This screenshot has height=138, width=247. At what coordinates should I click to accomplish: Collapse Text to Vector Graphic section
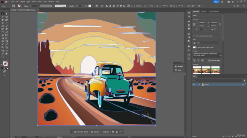(194, 36)
